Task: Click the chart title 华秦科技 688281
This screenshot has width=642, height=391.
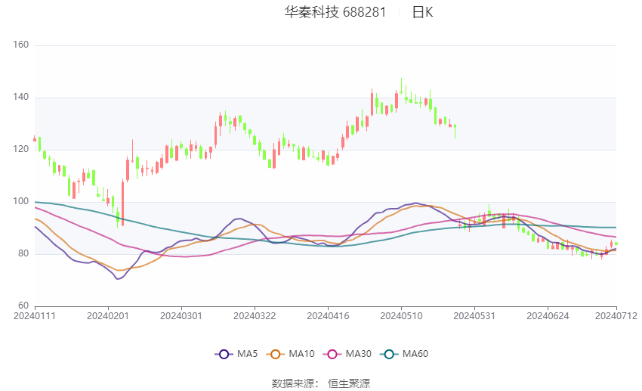Action: tap(335, 12)
